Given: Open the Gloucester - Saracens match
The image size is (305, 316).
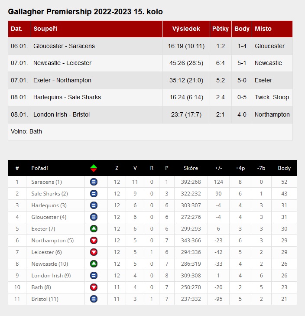Looking at the screenshot, I should click(64, 46).
